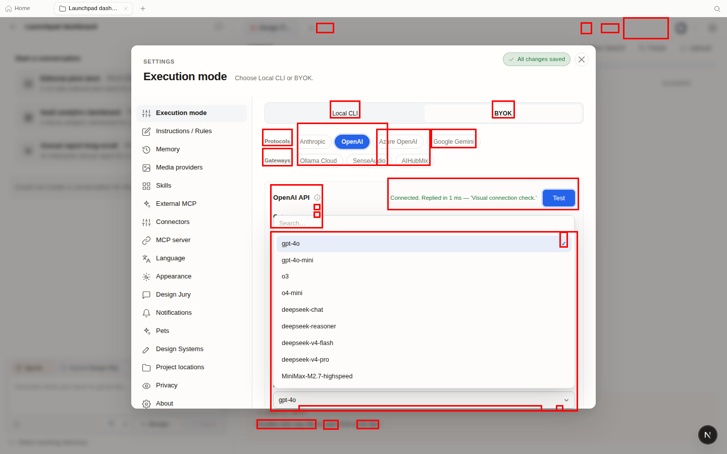Run the connection Test button
This screenshot has height=454, width=727.
(x=559, y=198)
